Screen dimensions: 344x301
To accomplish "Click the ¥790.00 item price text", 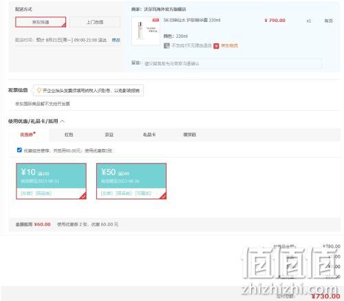I will [275, 21].
